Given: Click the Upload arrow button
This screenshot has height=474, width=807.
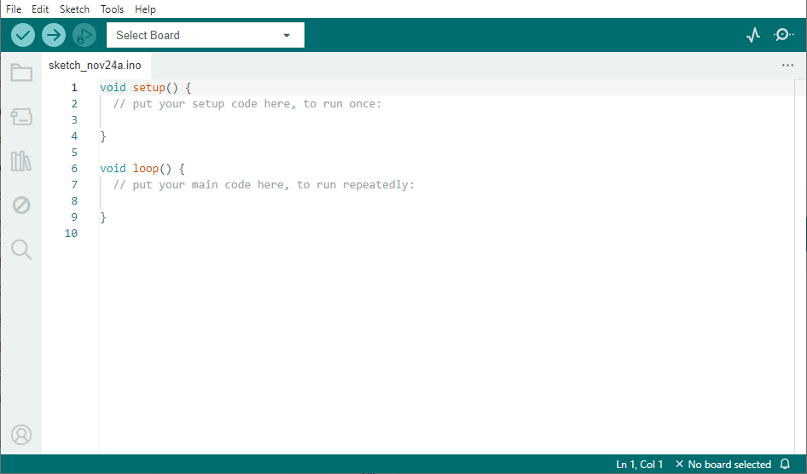Looking at the screenshot, I should [54, 35].
